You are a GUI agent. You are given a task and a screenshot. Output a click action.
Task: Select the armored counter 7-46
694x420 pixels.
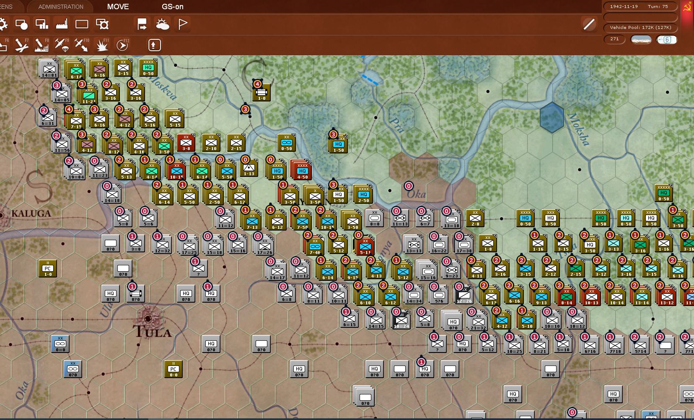coord(314,245)
